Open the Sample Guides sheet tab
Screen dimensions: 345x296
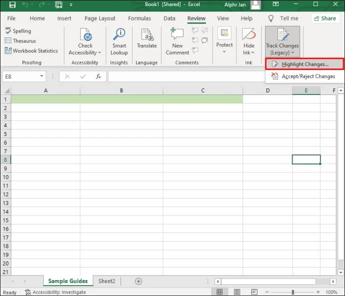coord(68,281)
